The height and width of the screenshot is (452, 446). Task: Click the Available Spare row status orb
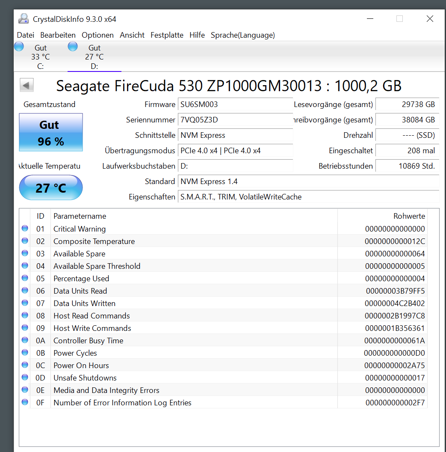pos(25,253)
